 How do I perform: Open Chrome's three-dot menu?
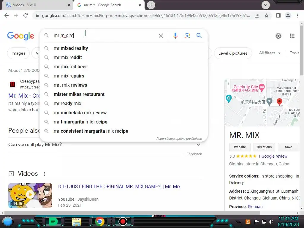pos(297,15)
